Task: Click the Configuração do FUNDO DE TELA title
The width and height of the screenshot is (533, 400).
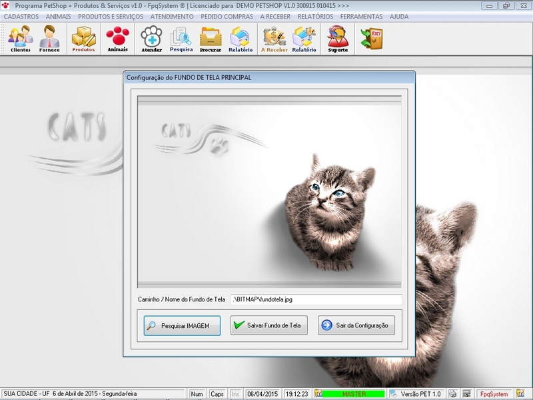Action: point(189,77)
